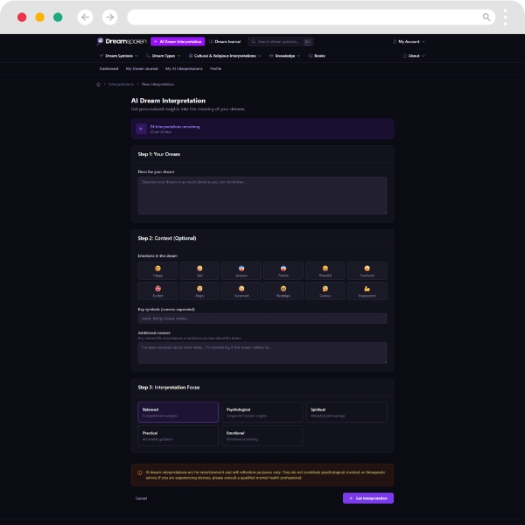Click the browser search magnifier icon
This screenshot has height=525, width=525.
[x=486, y=17]
